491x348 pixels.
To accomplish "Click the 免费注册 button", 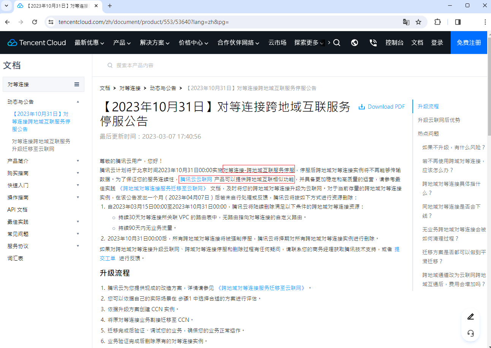I will point(469,43).
